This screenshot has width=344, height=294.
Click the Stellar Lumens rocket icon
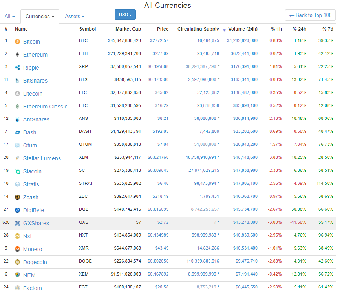[x=18, y=158]
